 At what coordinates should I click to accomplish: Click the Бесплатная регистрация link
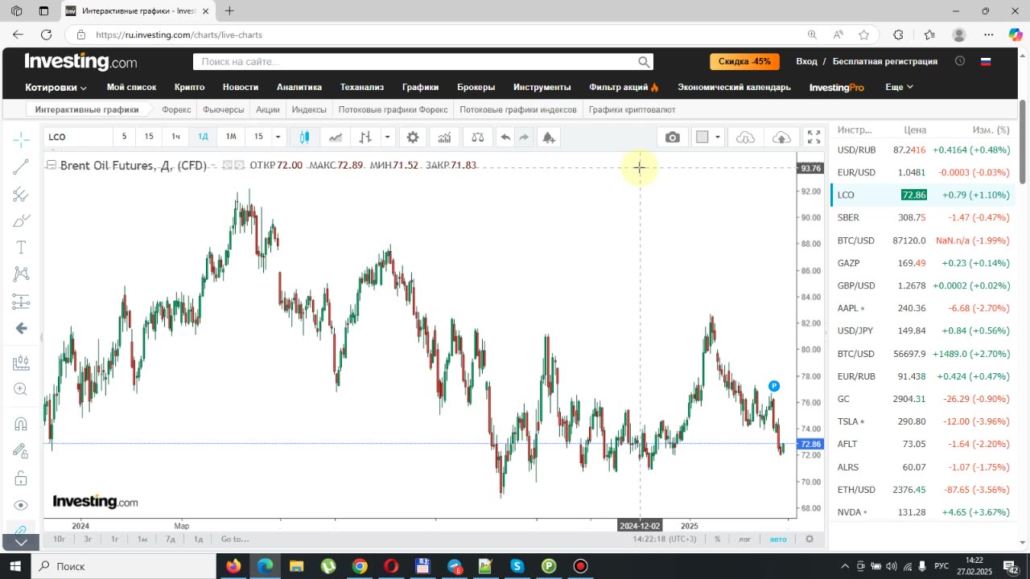click(x=884, y=61)
